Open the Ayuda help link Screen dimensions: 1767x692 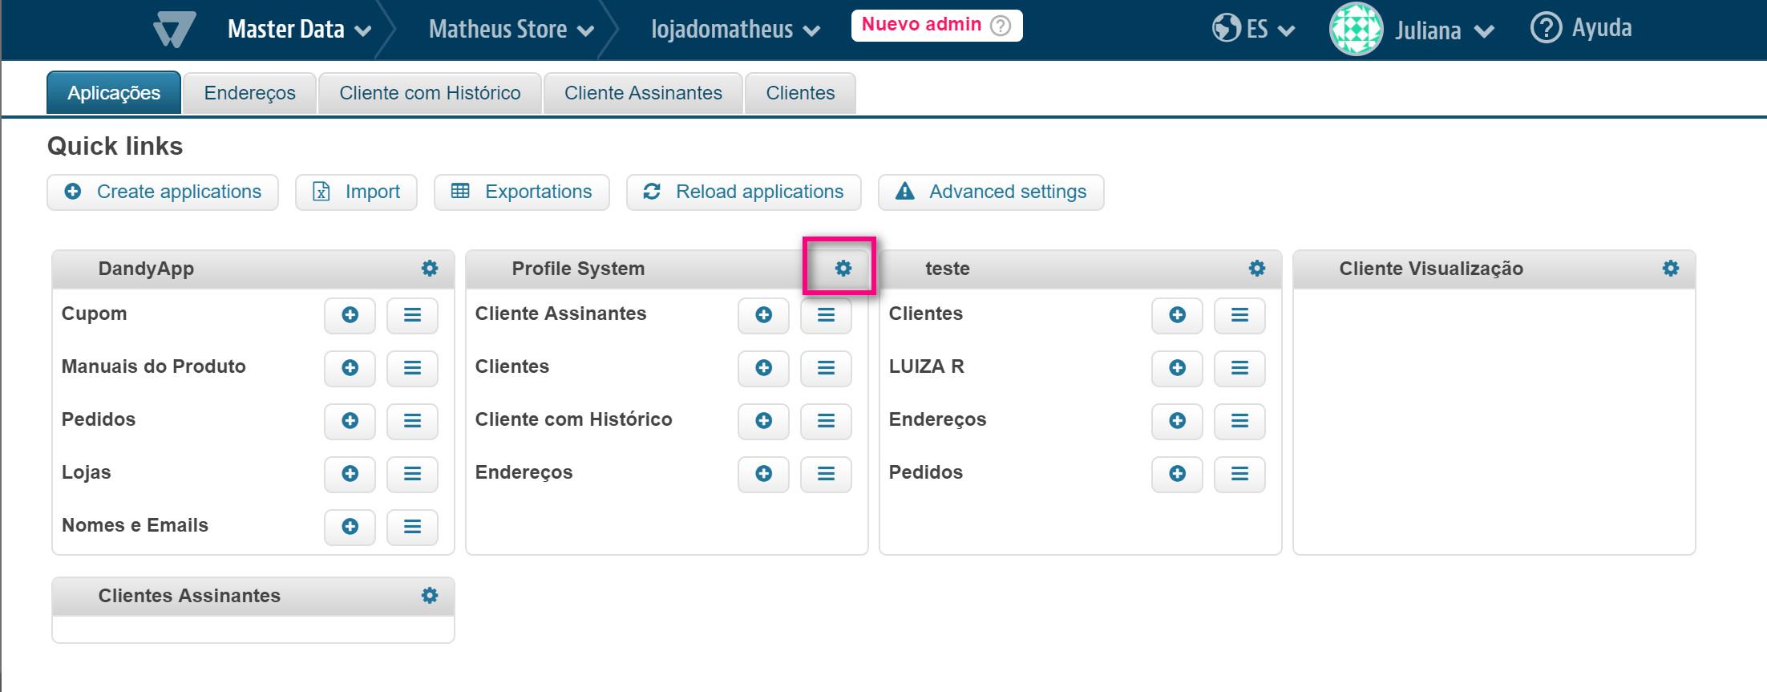pyautogui.click(x=1581, y=28)
